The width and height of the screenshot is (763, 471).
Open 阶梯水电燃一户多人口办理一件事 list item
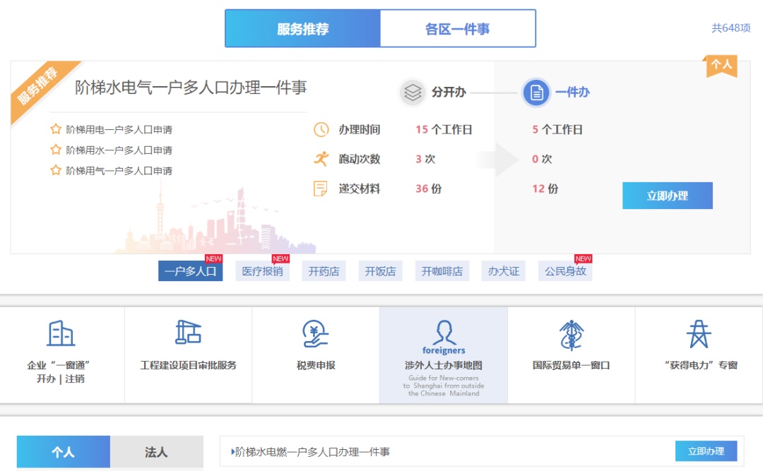point(312,451)
